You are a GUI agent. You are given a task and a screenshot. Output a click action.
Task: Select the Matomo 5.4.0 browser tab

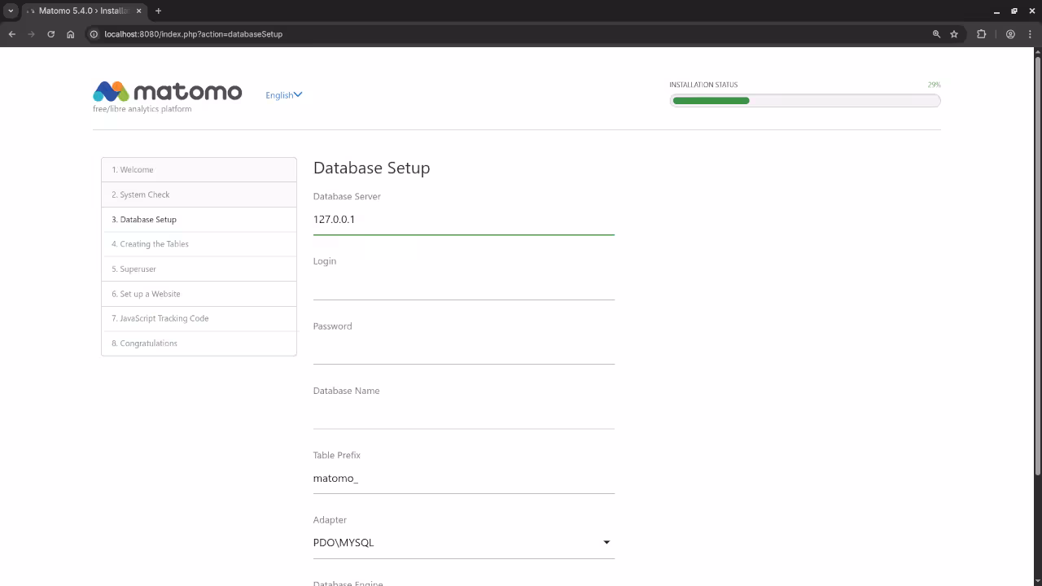[x=81, y=11]
